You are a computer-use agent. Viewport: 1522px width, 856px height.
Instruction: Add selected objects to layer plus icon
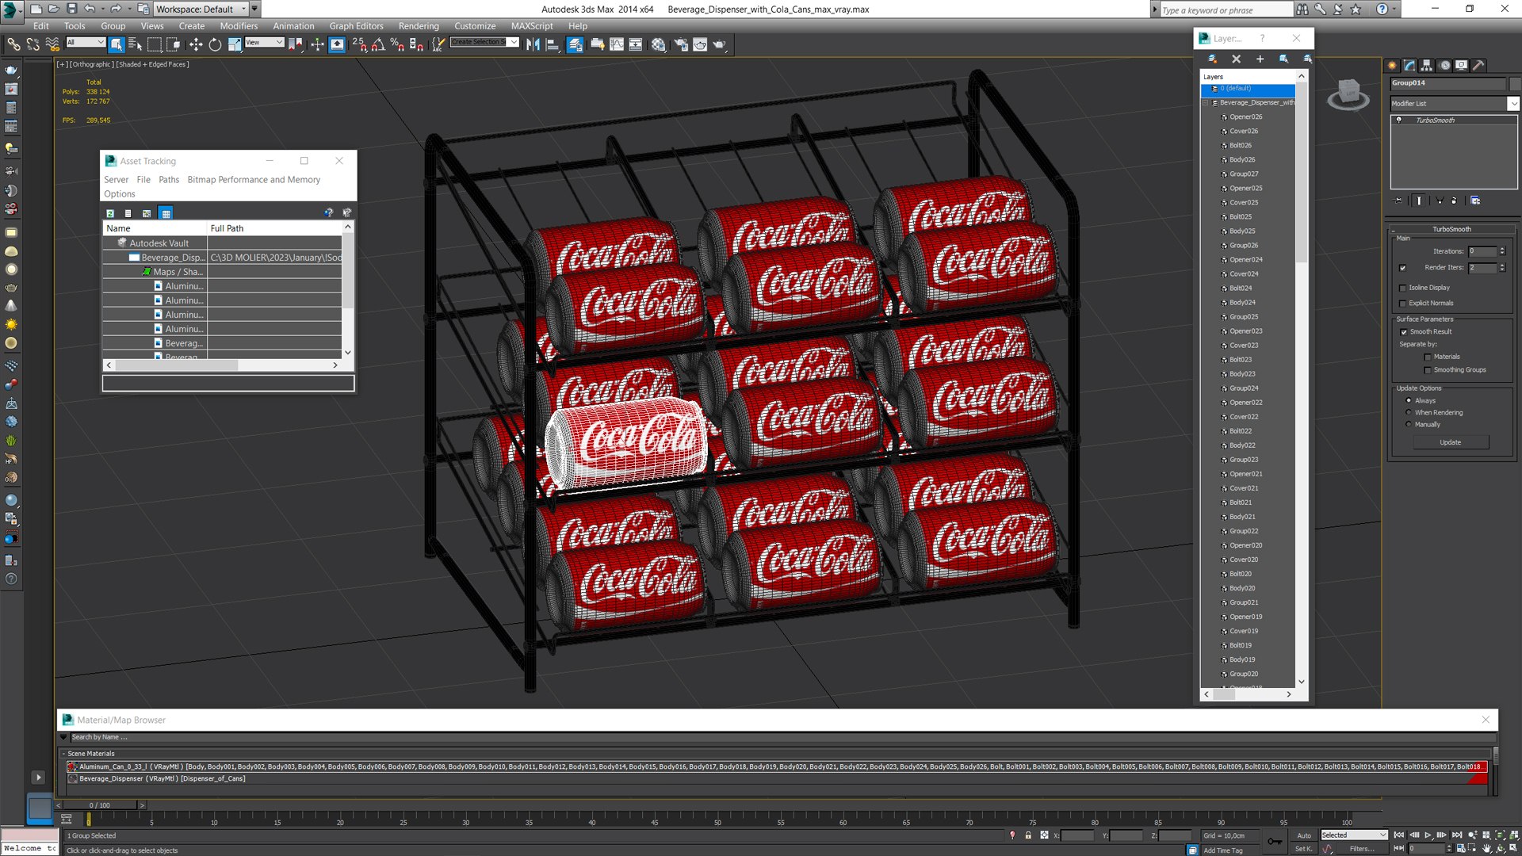pos(1260,59)
